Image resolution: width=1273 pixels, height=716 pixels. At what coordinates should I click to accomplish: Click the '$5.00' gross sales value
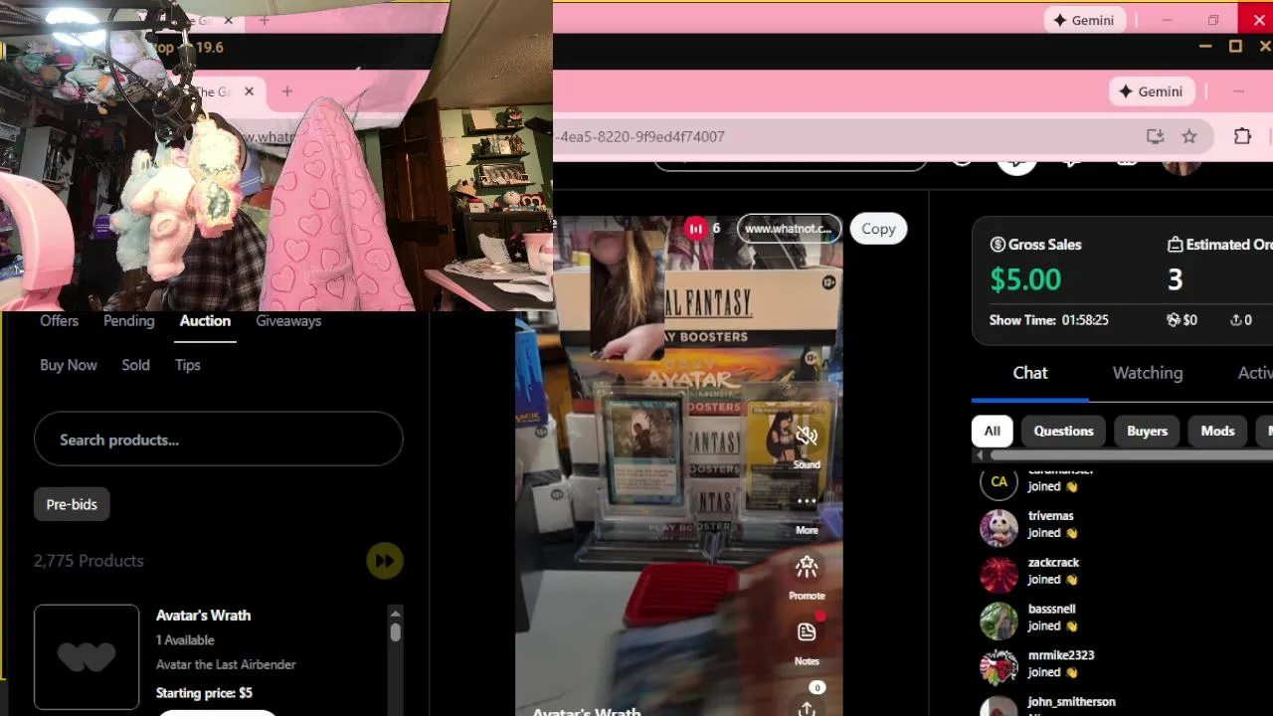point(1025,279)
